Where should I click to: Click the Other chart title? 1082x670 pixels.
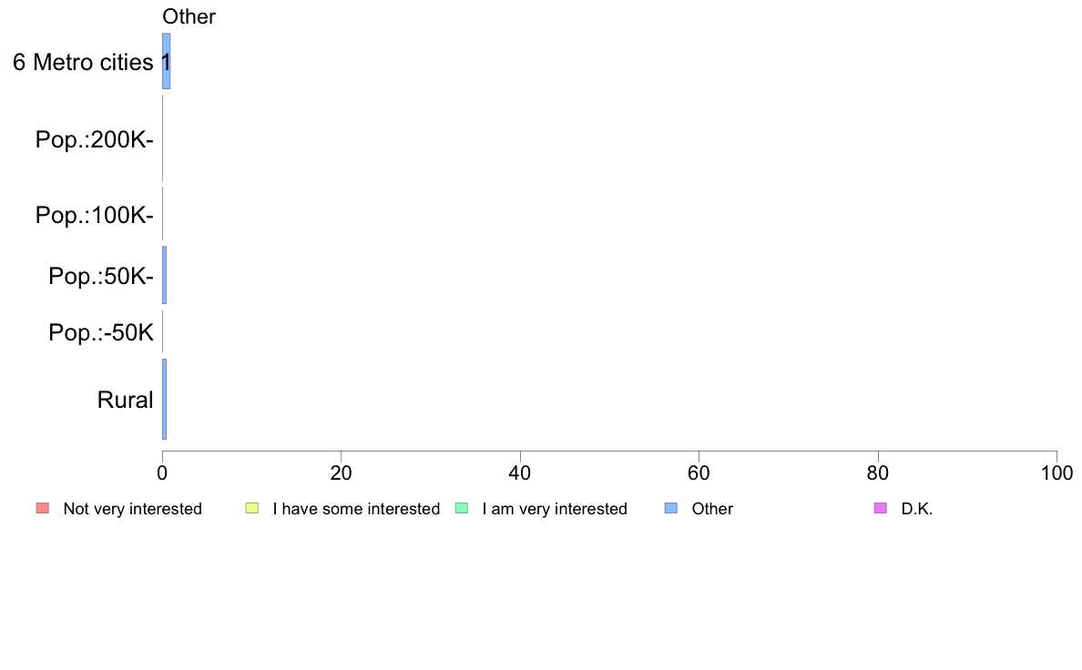click(x=189, y=16)
